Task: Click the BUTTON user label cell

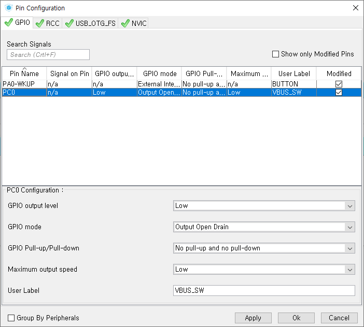Action: [294, 84]
